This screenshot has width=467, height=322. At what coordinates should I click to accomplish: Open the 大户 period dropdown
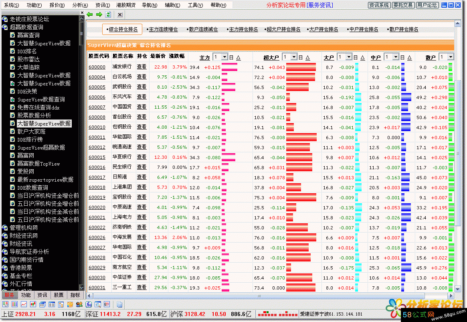[x=349, y=57]
